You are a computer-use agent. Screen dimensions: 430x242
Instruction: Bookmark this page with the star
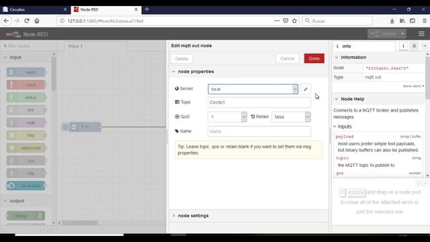294,21
